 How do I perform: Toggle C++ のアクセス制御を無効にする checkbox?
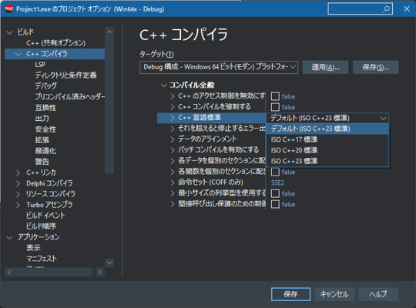click(275, 96)
